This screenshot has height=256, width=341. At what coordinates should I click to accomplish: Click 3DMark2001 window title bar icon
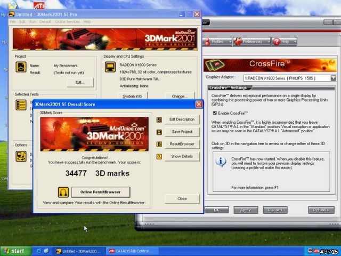point(12,14)
